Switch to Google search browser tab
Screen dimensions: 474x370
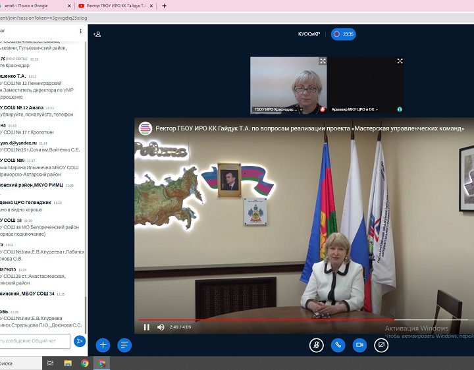pos(41,6)
